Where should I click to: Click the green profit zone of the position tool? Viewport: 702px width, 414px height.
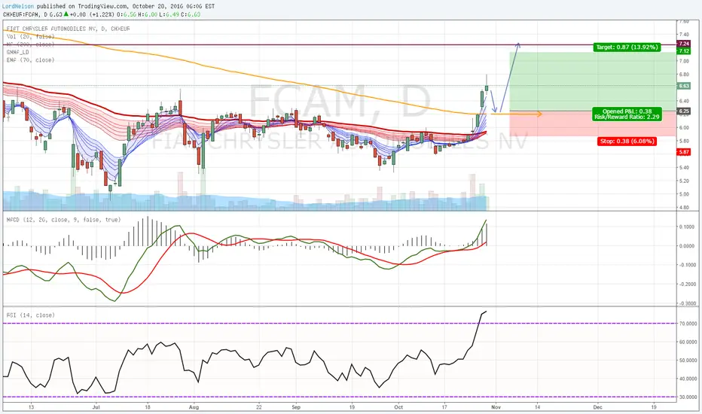coord(592,81)
